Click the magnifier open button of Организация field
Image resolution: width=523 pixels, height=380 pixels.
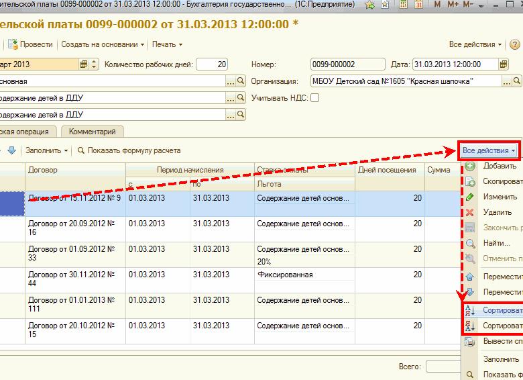(x=516, y=81)
